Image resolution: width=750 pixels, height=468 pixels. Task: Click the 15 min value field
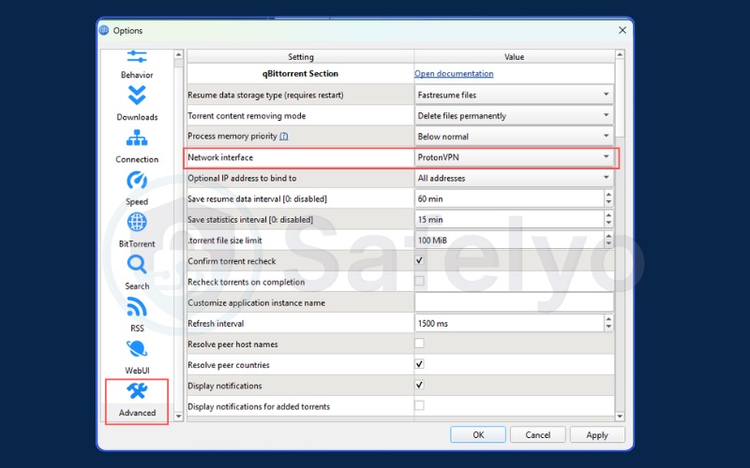[x=509, y=219]
